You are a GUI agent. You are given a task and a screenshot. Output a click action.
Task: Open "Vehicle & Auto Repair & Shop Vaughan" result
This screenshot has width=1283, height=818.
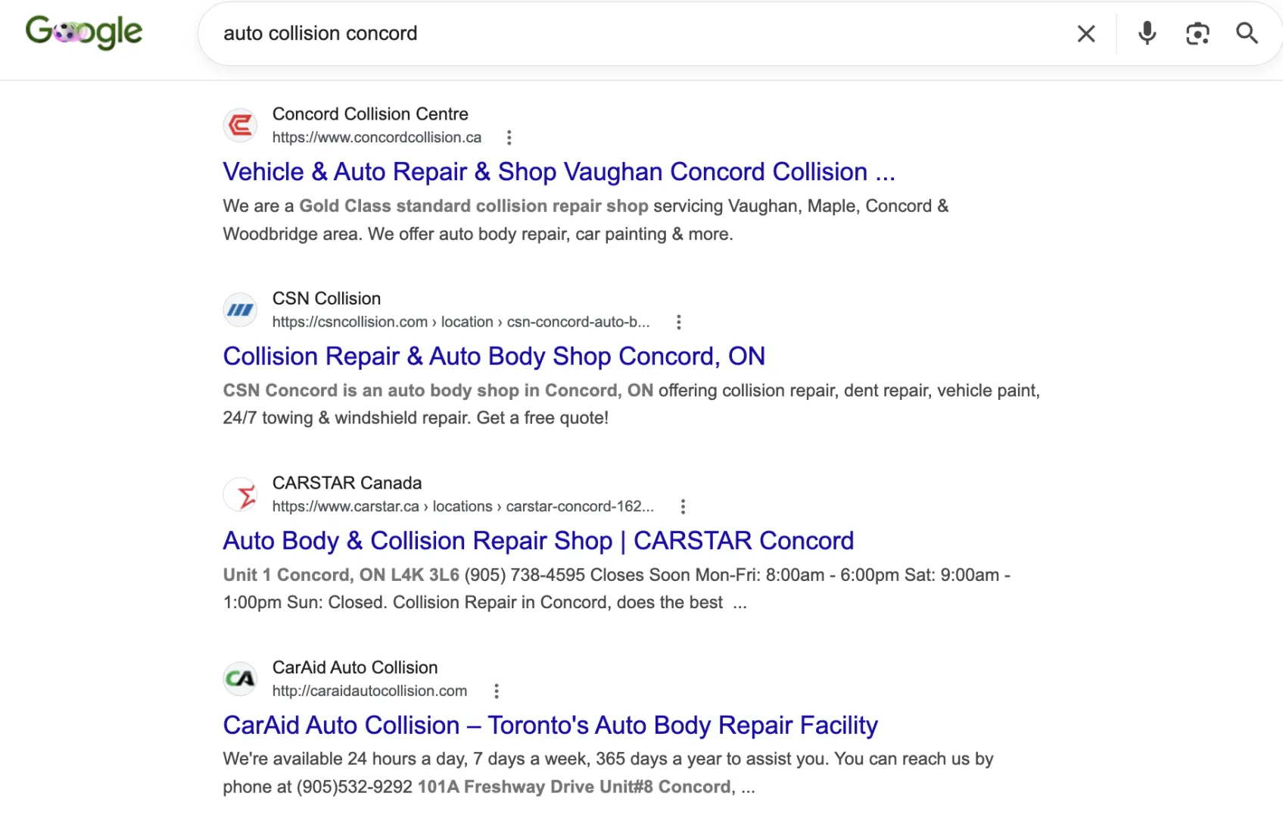(x=559, y=172)
